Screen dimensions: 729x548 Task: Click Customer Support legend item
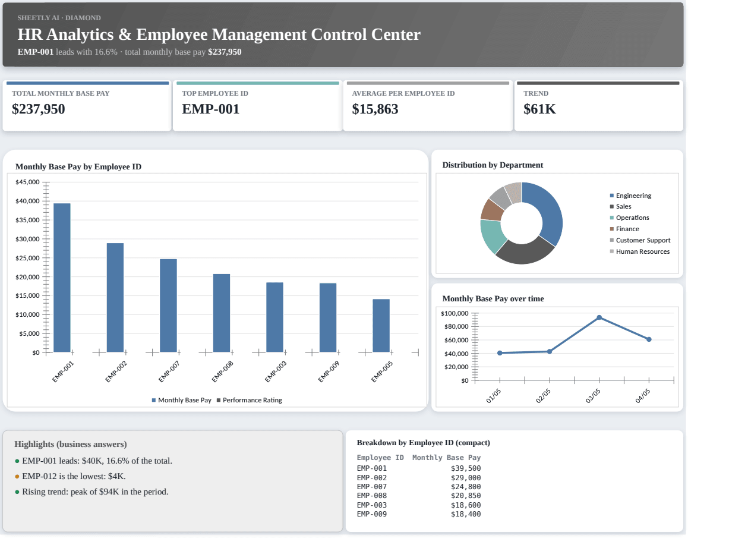tap(640, 240)
